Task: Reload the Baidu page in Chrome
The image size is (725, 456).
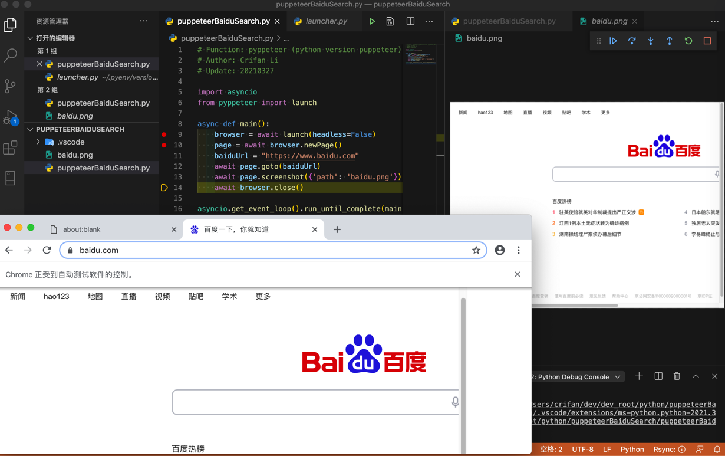Action: pos(47,250)
